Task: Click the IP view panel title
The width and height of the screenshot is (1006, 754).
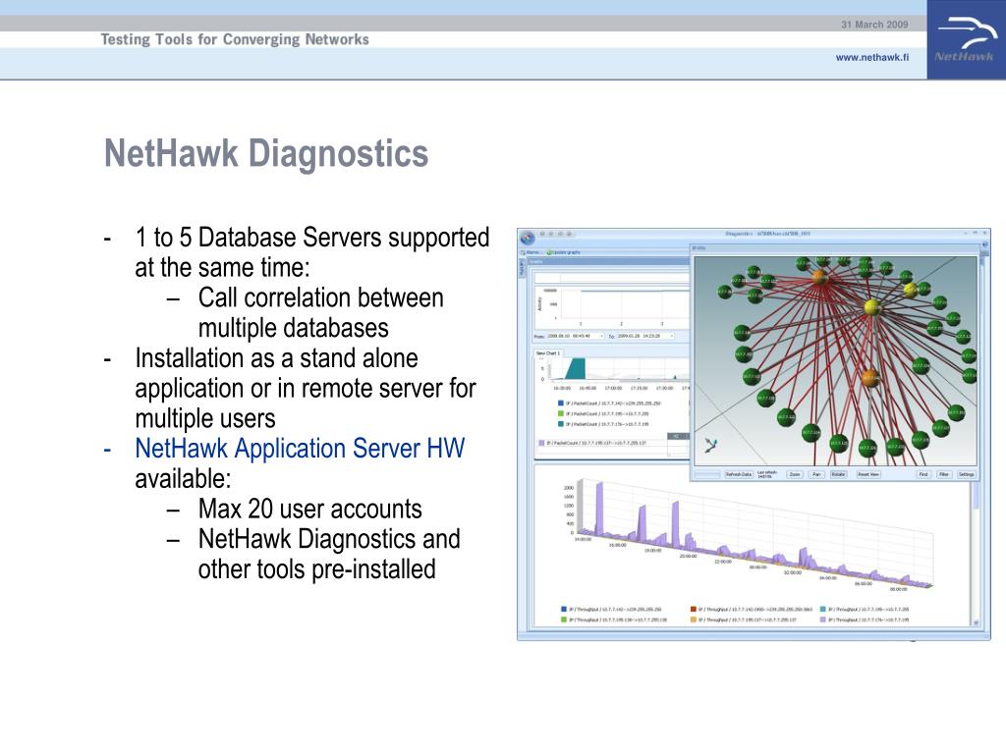Action: (x=699, y=247)
